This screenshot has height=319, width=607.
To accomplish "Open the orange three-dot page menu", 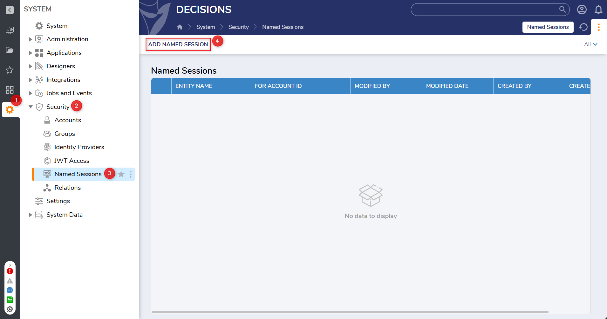I will 599,27.
